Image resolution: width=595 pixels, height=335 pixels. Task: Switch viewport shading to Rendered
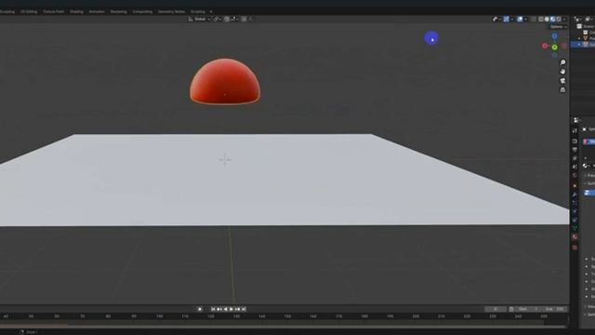click(559, 19)
